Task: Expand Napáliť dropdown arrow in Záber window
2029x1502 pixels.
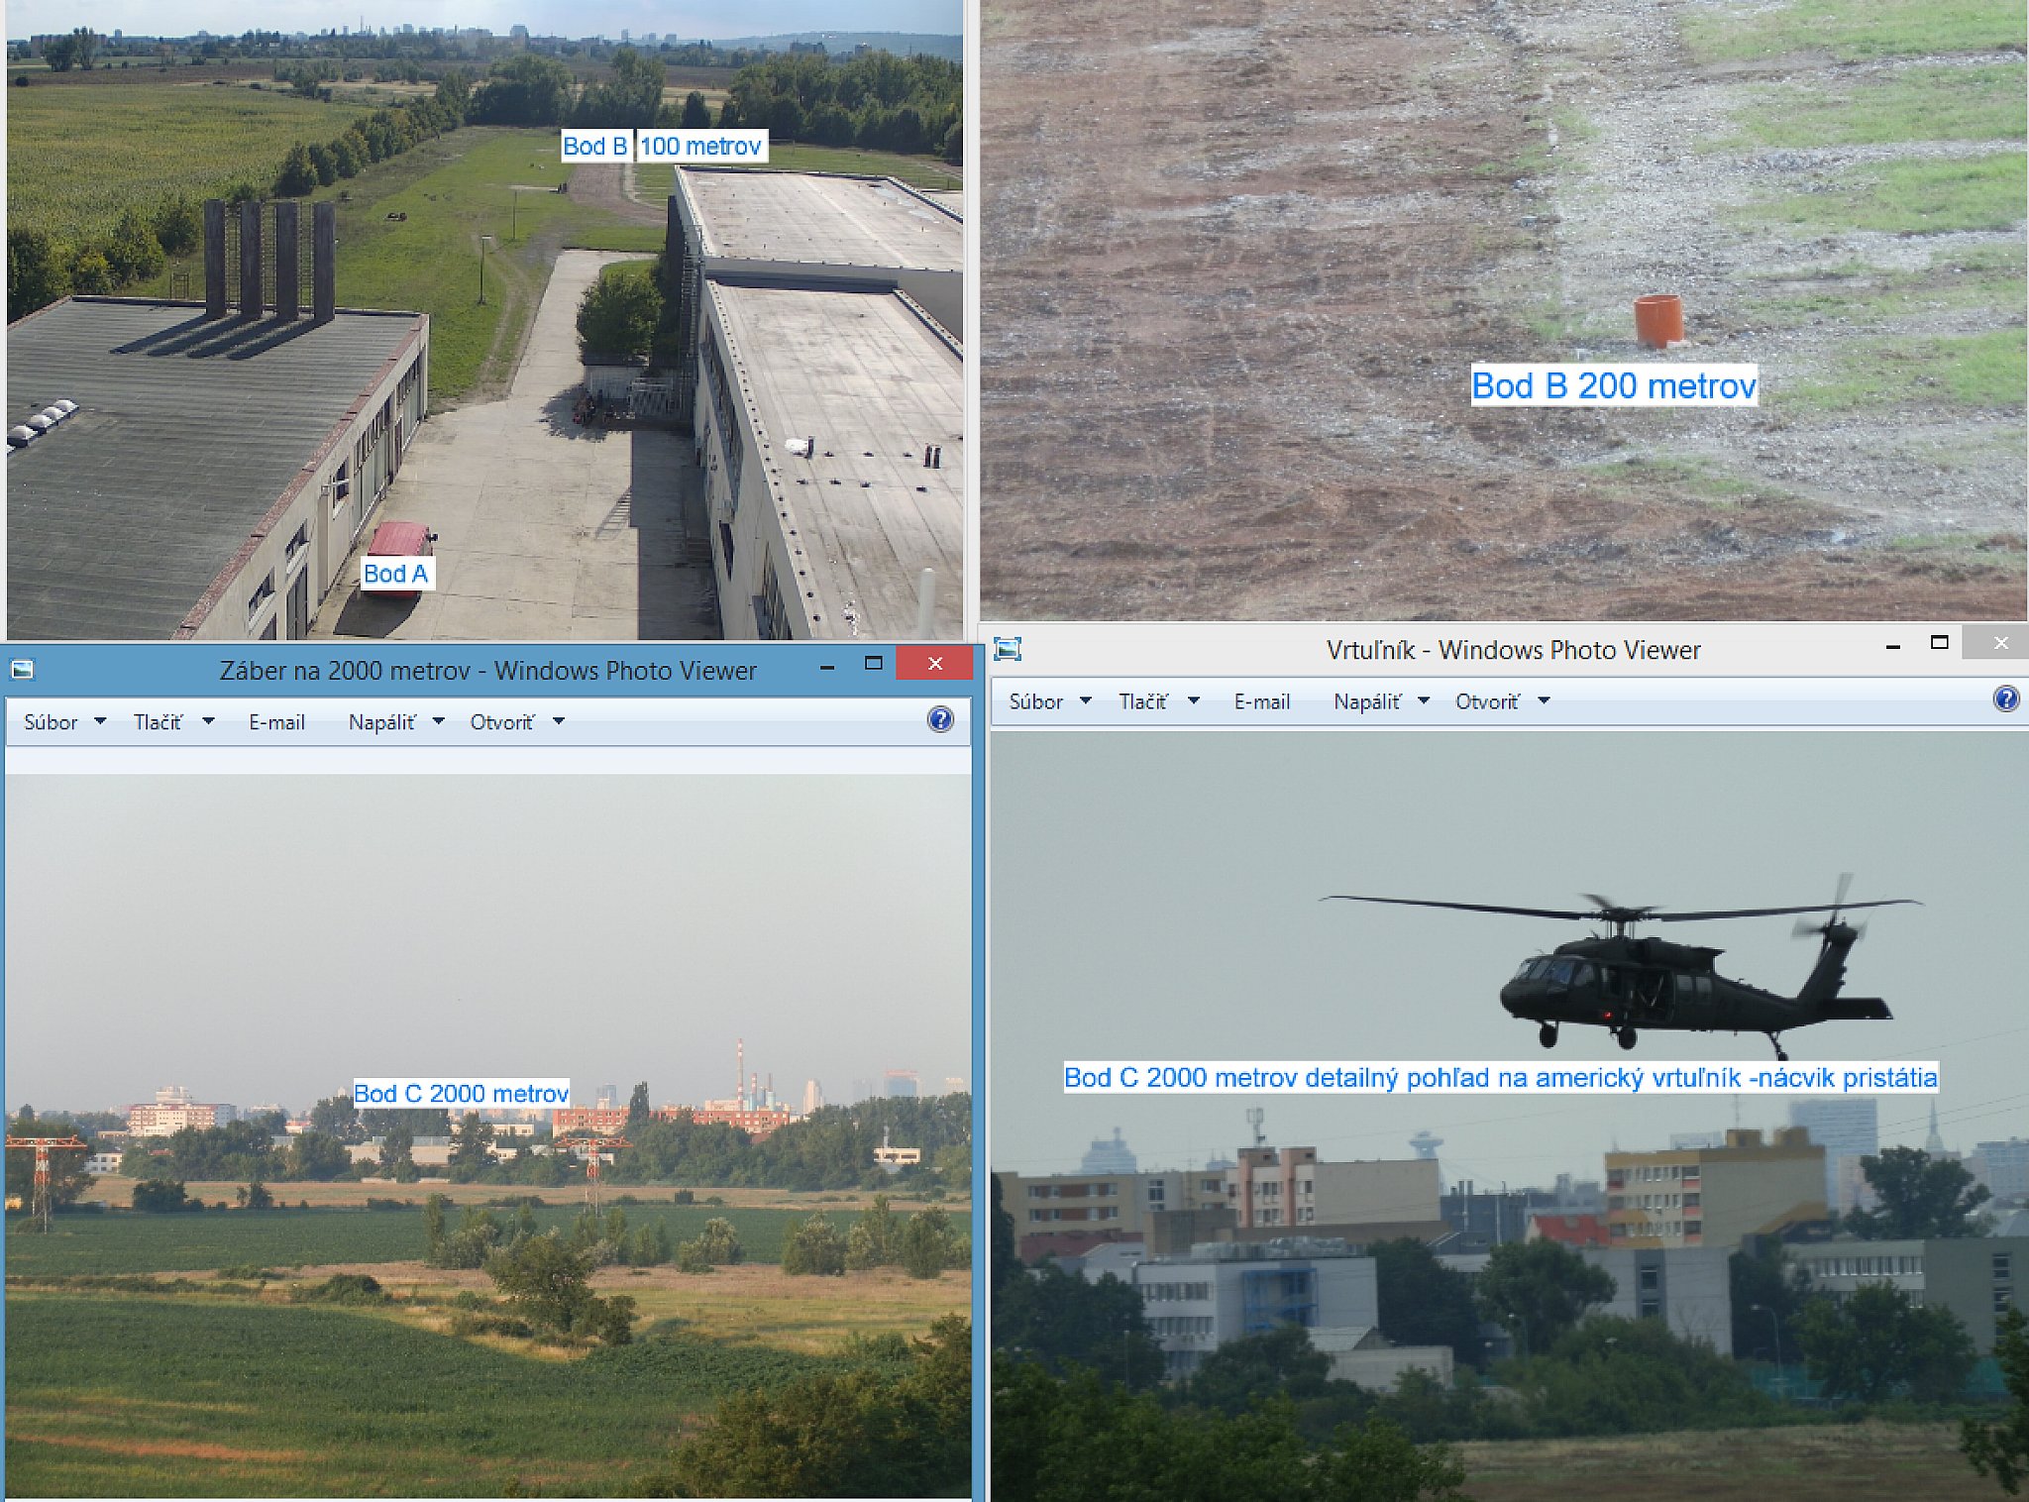Action: [438, 721]
